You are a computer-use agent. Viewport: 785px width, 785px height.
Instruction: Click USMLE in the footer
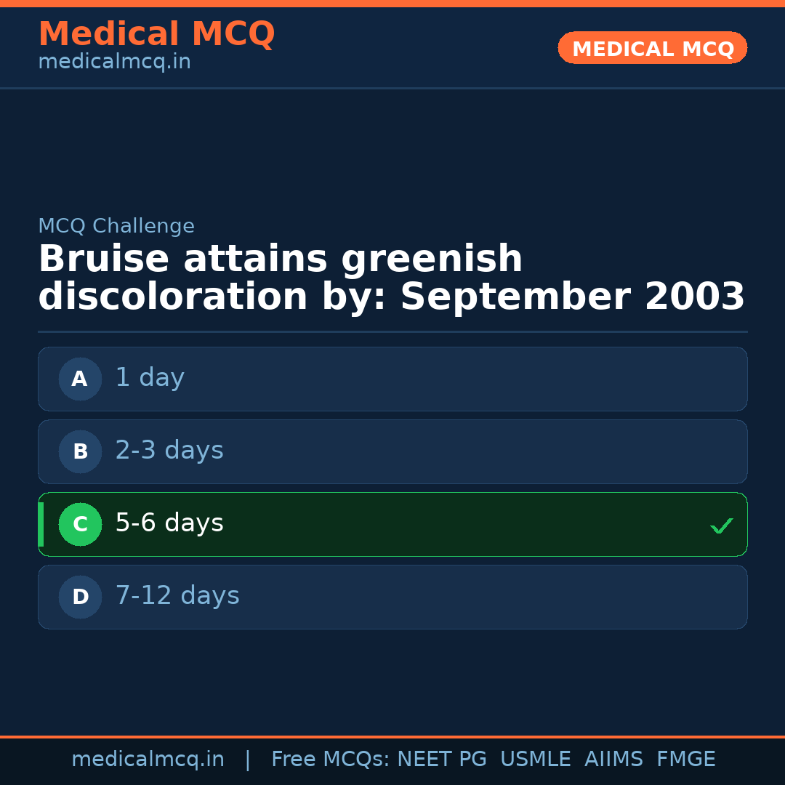click(535, 760)
